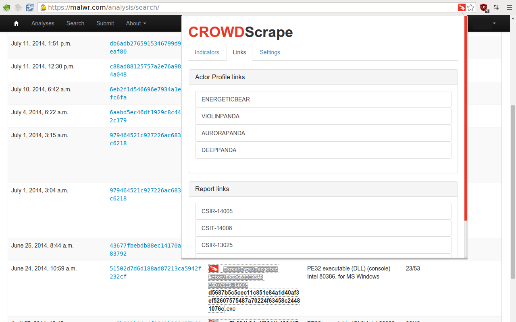Open the CROWDScrape extension popup icon
516x322 pixels.
coord(461,7)
